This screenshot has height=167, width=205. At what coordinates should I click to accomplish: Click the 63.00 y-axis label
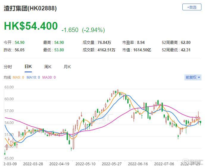point(9,87)
